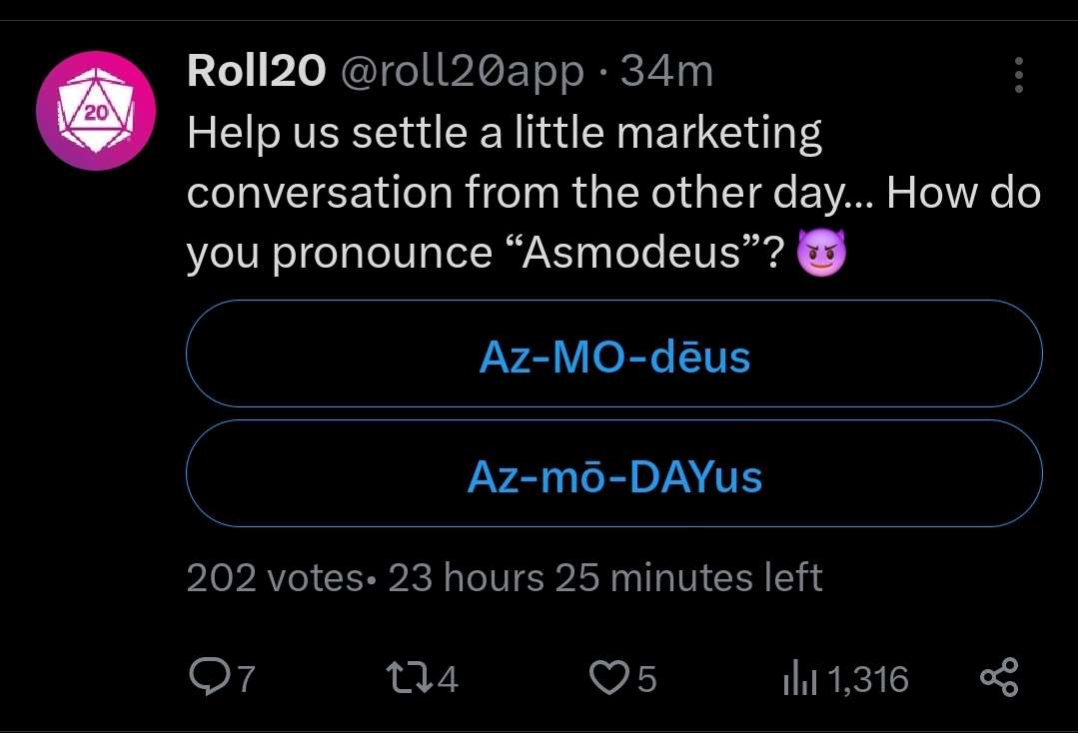Open the Roll20 display name link
This screenshot has height=733, width=1078.
point(256,72)
